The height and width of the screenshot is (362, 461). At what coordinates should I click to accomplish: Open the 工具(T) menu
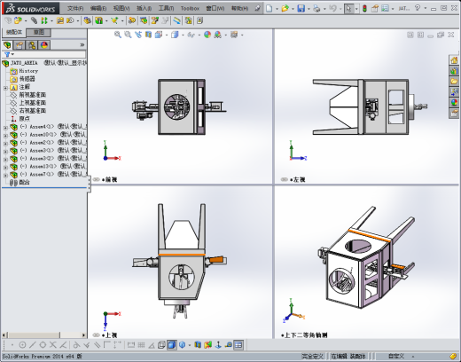(x=166, y=8)
